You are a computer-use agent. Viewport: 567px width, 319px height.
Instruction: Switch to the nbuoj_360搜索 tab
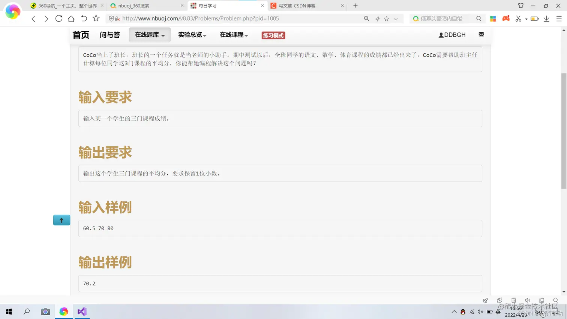pyautogui.click(x=146, y=6)
